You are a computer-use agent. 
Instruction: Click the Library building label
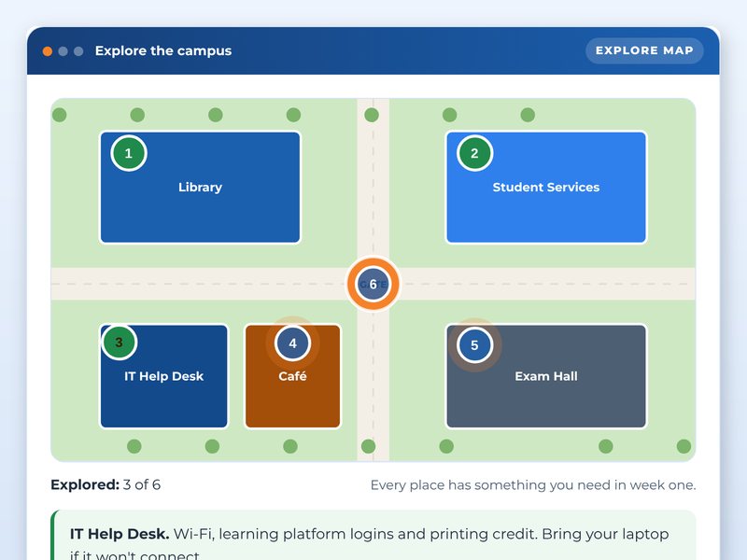click(200, 188)
